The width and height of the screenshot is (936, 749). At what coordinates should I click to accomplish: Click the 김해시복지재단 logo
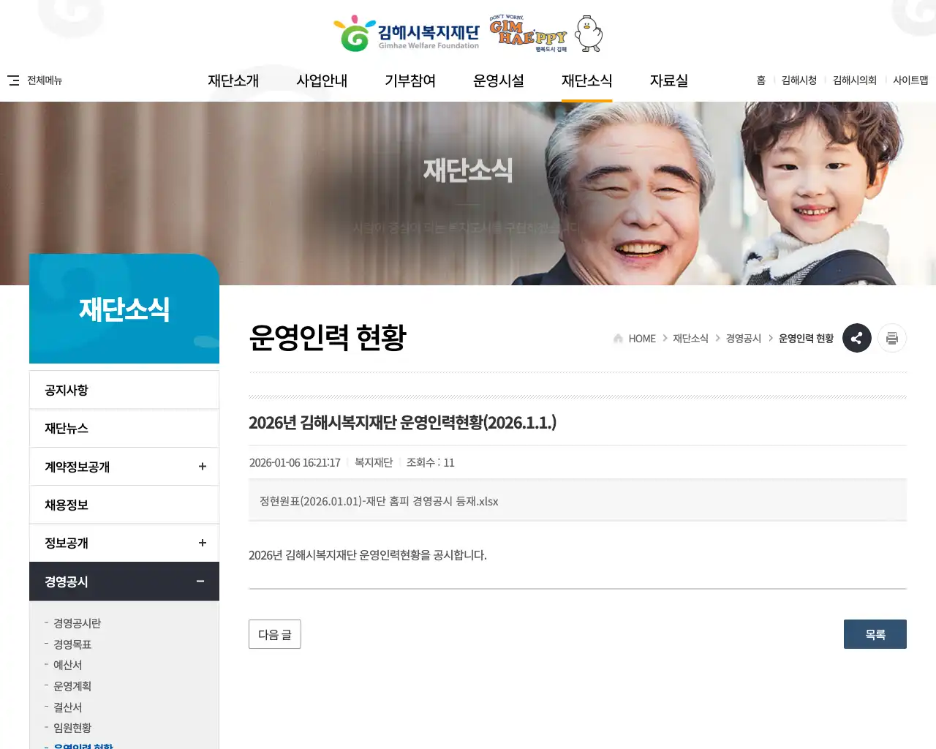407,34
